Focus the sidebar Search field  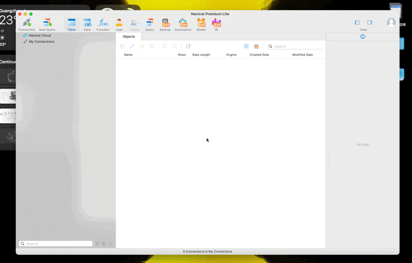pyautogui.click(x=56, y=243)
